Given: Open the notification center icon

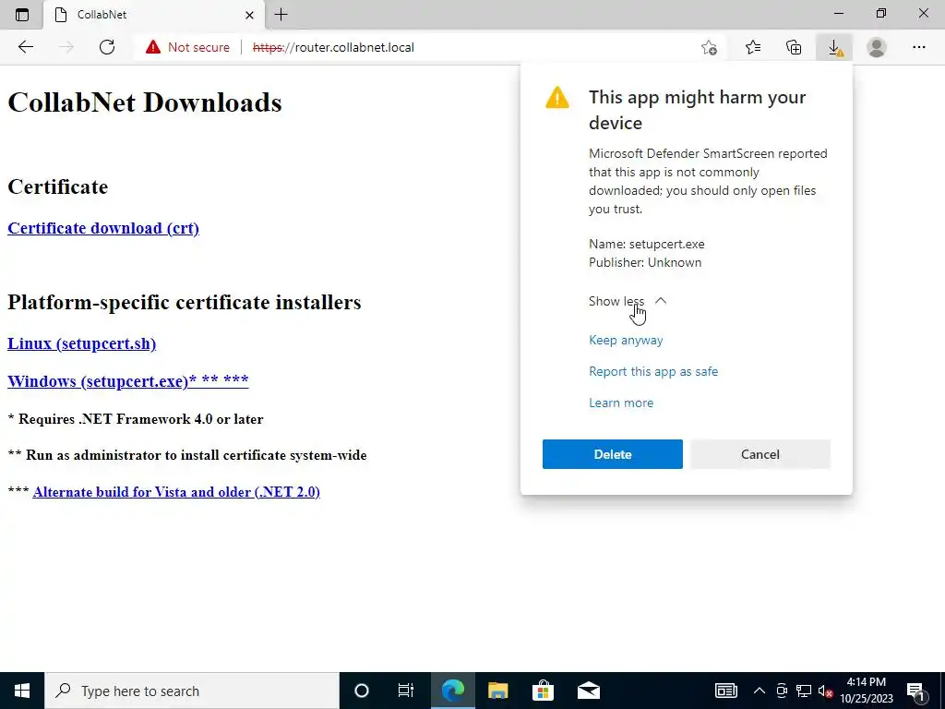Looking at the screenshot, I should (x=916, y=691).
